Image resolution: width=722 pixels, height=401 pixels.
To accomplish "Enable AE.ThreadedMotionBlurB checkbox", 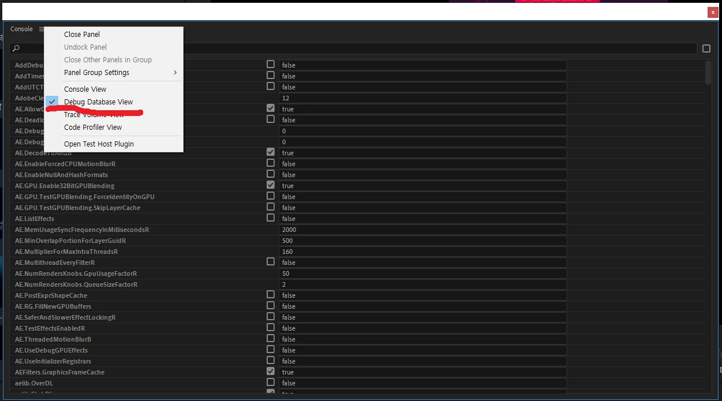I will point(271,338).
